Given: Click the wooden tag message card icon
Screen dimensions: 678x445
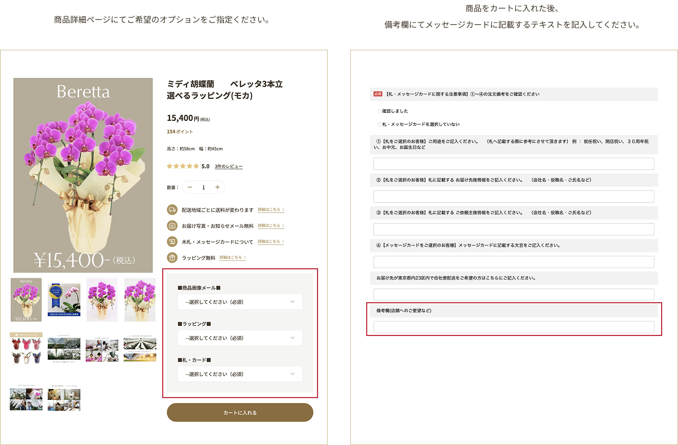Looking at the screenshot, I should point(172,241).
